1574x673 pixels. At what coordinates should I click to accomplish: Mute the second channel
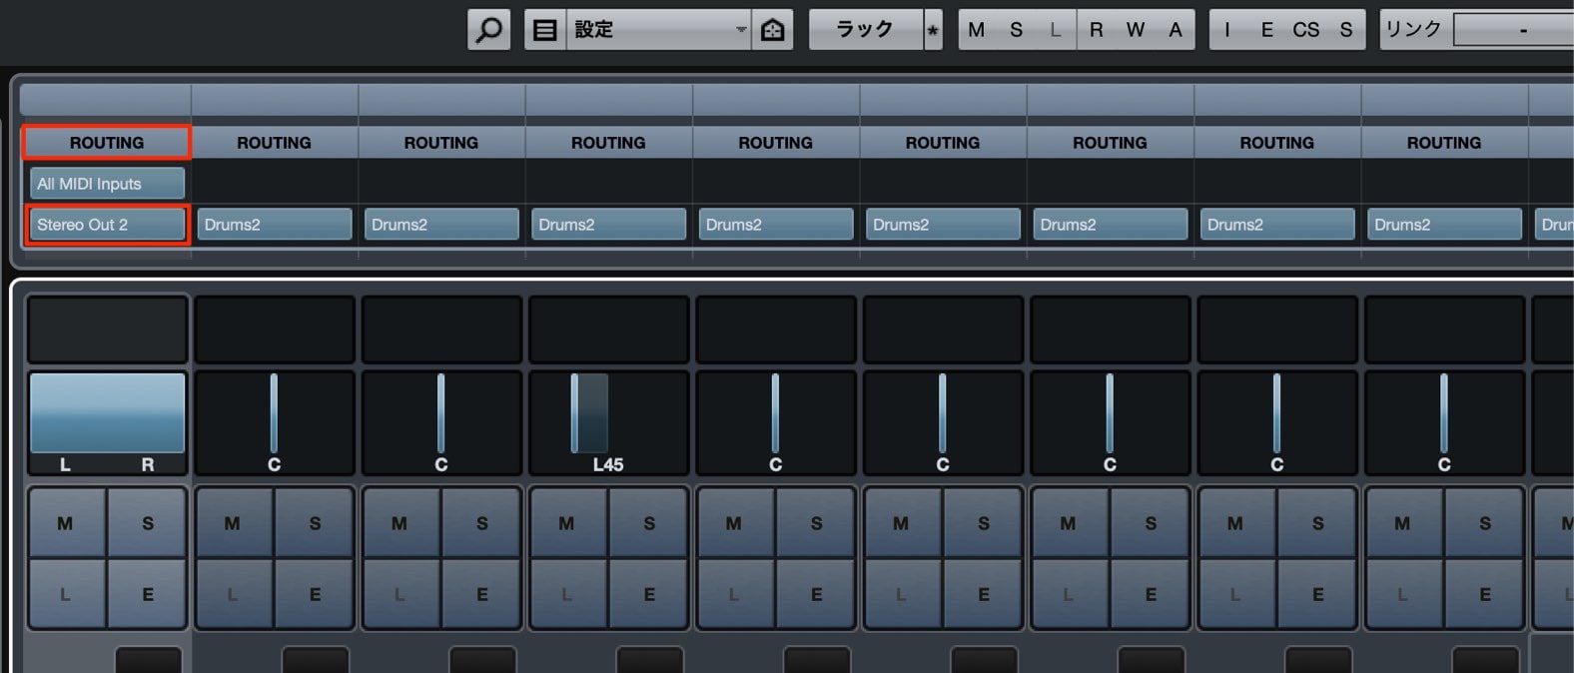233,522
